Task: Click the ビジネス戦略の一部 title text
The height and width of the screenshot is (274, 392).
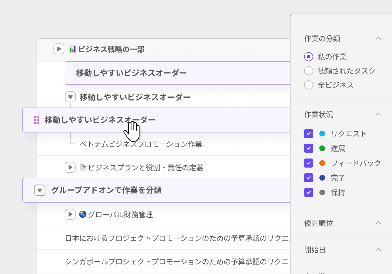Action: [x=111, y=49]
